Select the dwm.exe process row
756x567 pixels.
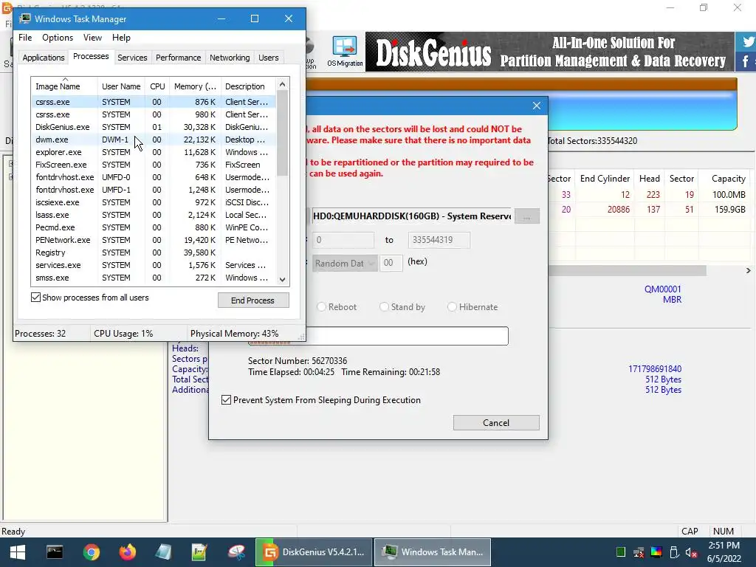pyautogui.click(x=154, y=140)
